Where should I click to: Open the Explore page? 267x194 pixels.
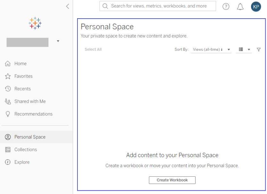[x=22, y=162]
